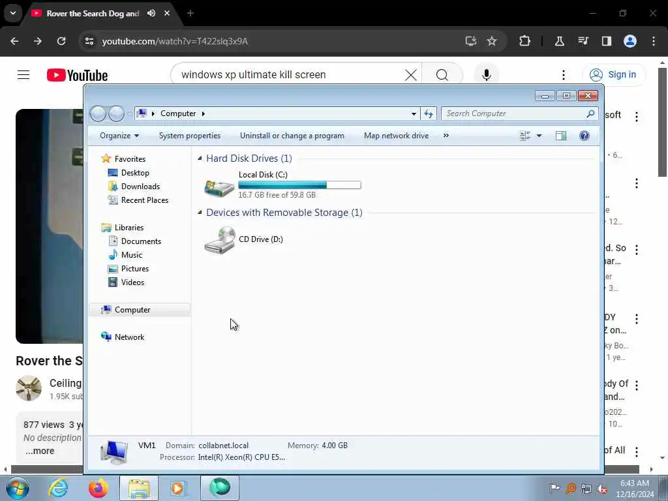
Task: Select Desktop under Favorites
Action: (135, 172)
